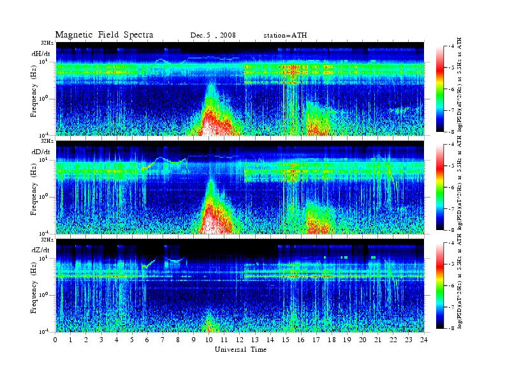Click hour "2" on the Universal Time axis
The image size is (505, 390).
tap(86, 340)
